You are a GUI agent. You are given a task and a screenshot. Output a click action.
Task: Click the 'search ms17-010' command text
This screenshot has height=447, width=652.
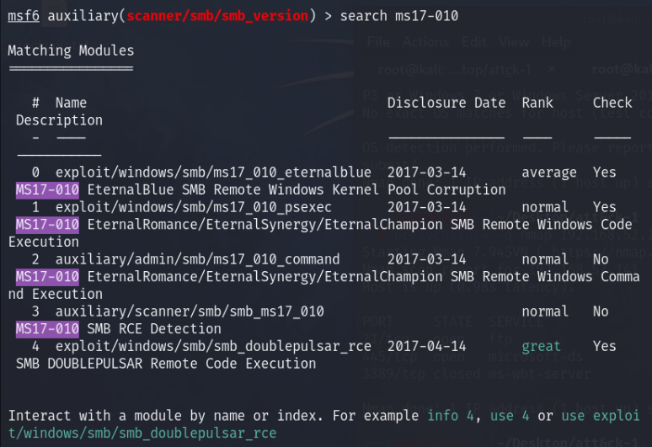coord(399,16)
